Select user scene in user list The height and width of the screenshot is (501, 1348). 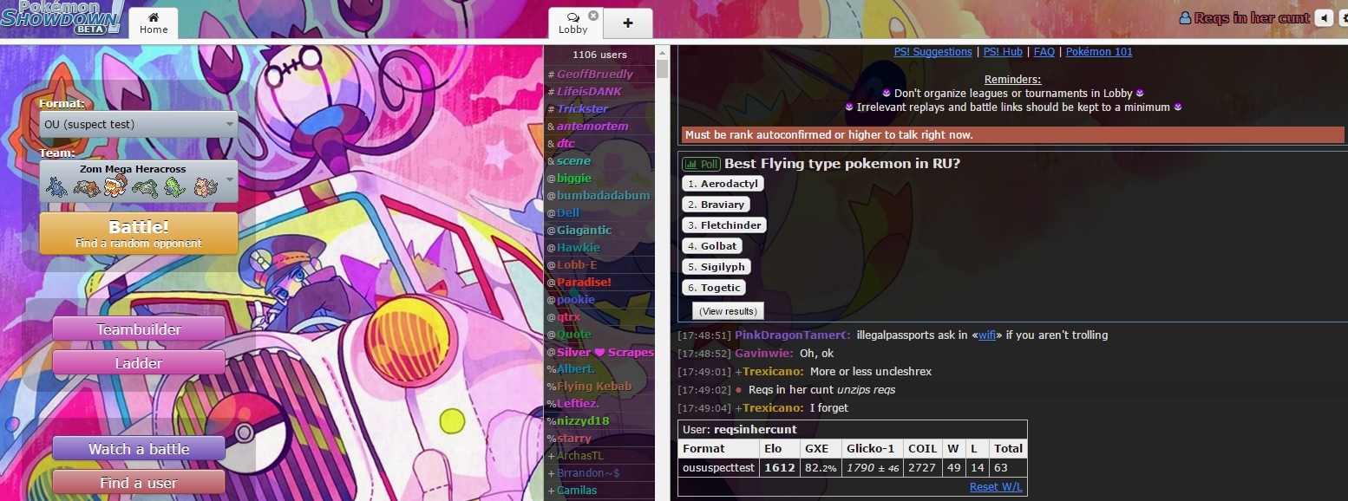click(x=599, y=161)
